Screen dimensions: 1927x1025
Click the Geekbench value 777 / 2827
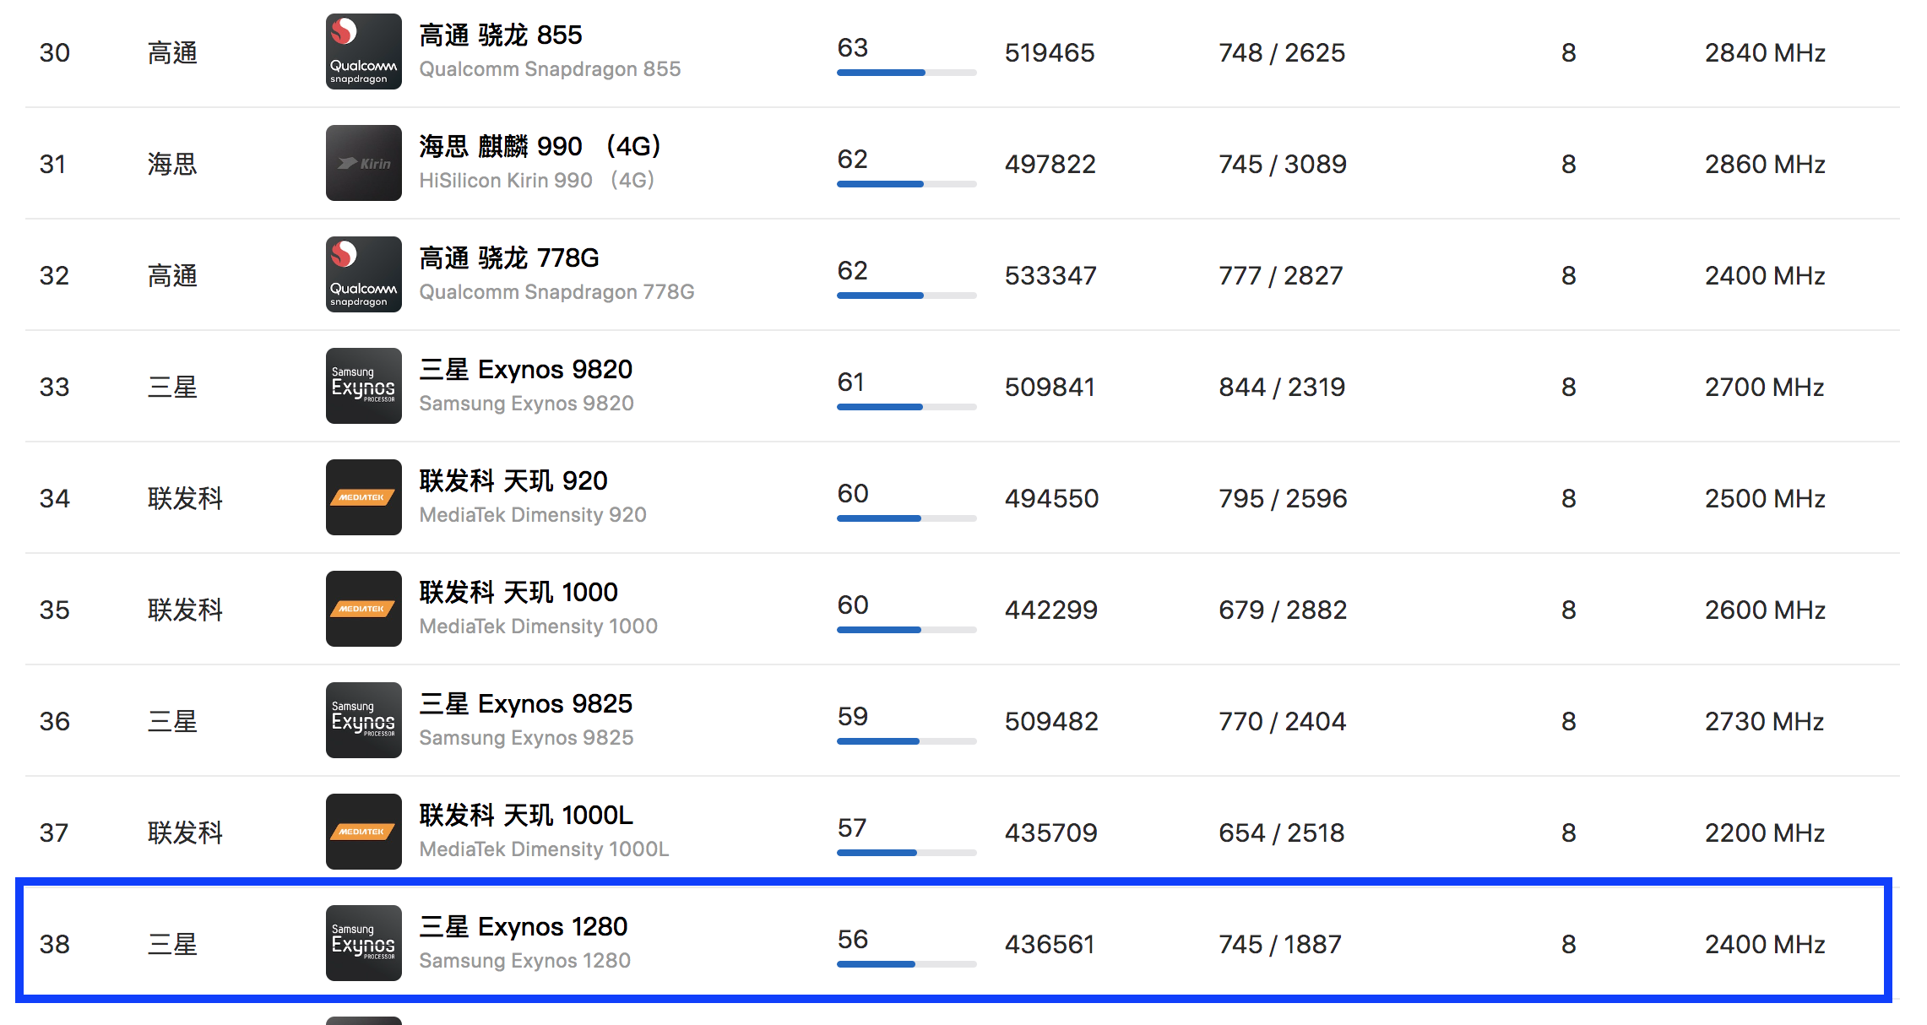pos(1281,276)
